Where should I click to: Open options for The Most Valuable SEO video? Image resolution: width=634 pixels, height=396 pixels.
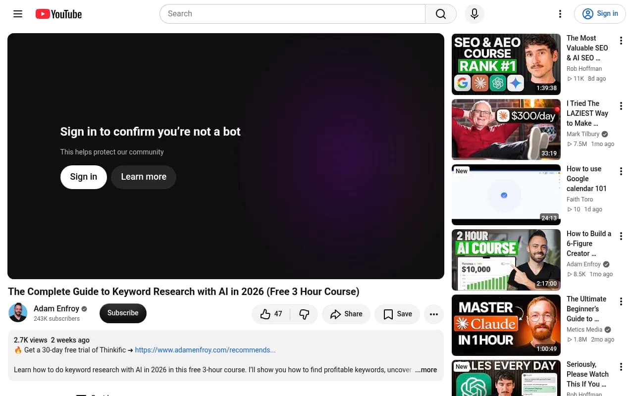[621, 41]
